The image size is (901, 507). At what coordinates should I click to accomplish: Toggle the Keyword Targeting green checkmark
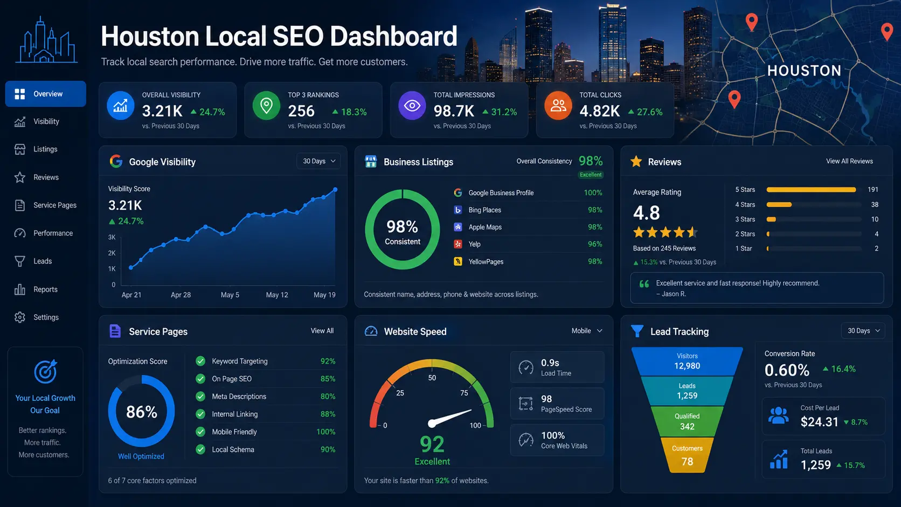pos(200,361)
